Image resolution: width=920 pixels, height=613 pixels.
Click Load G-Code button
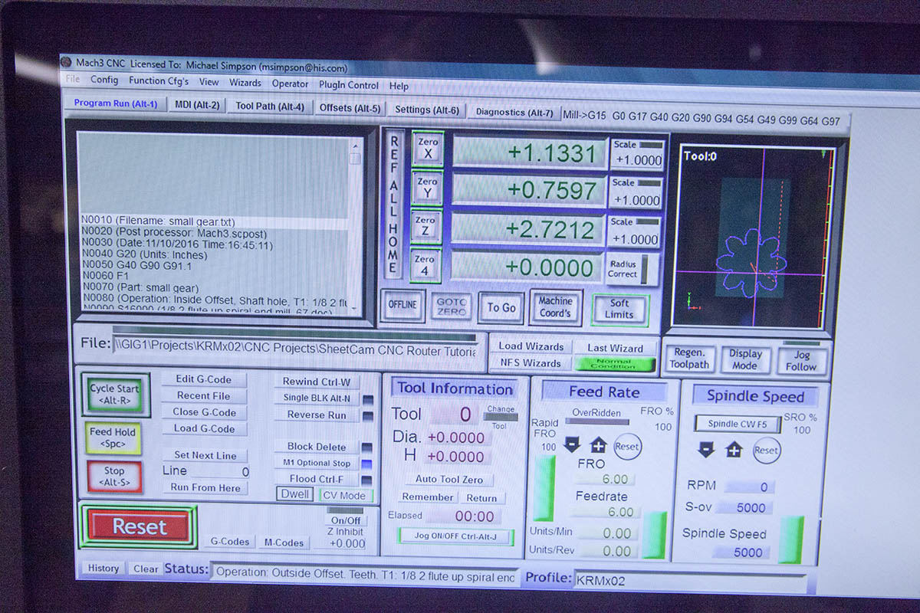pos(204,428)
